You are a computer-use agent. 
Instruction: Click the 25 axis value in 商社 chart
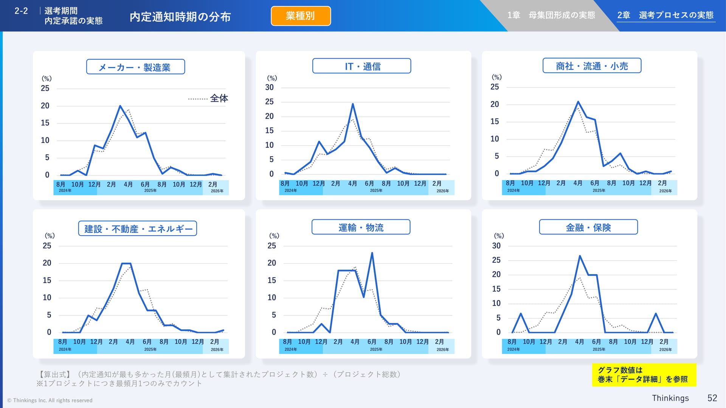[495, 87]
